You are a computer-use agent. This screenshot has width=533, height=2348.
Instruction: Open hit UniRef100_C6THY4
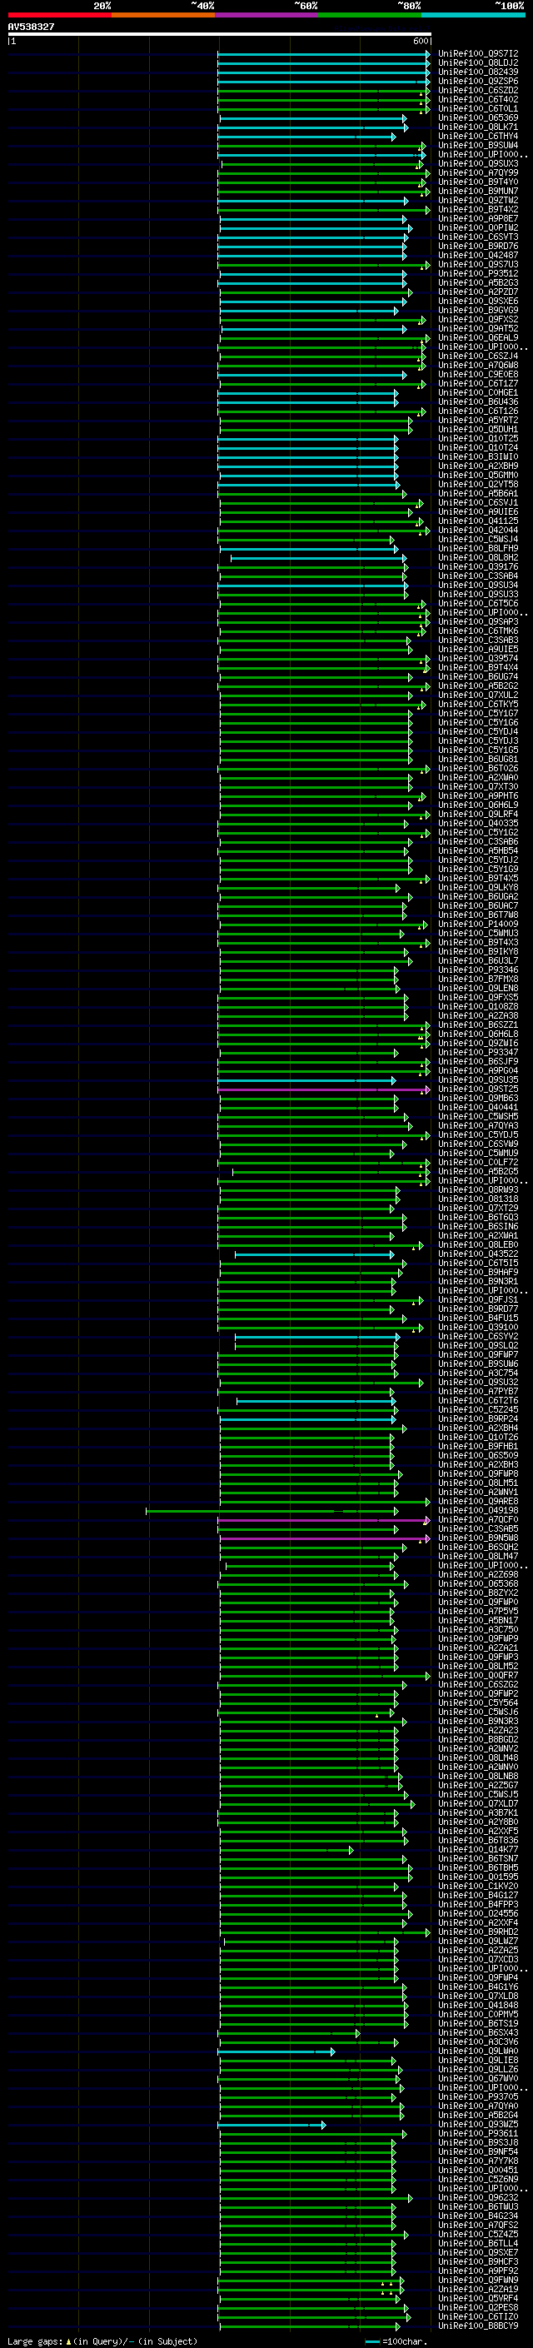[478, 136]
